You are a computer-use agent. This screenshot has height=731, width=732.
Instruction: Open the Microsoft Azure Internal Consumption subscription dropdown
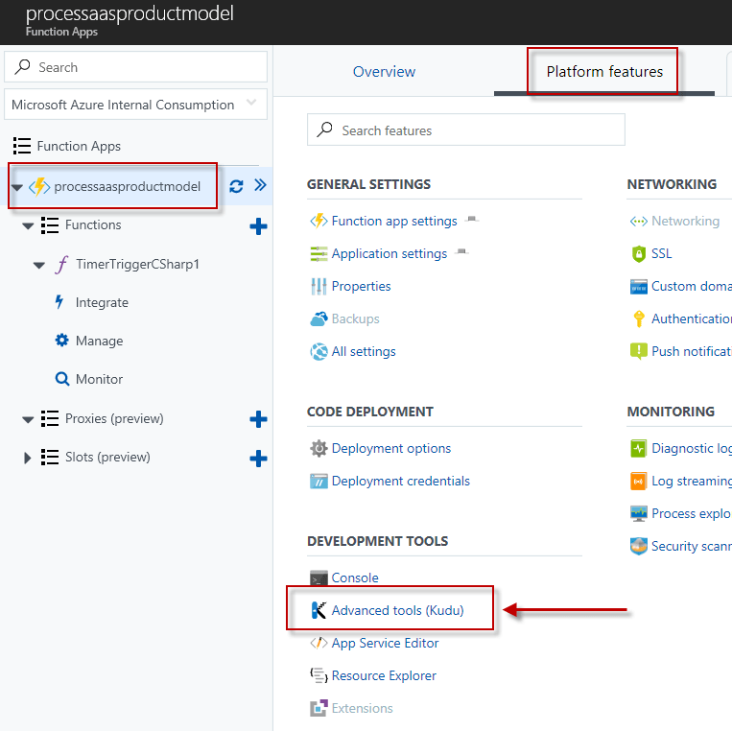coord(135,105)
